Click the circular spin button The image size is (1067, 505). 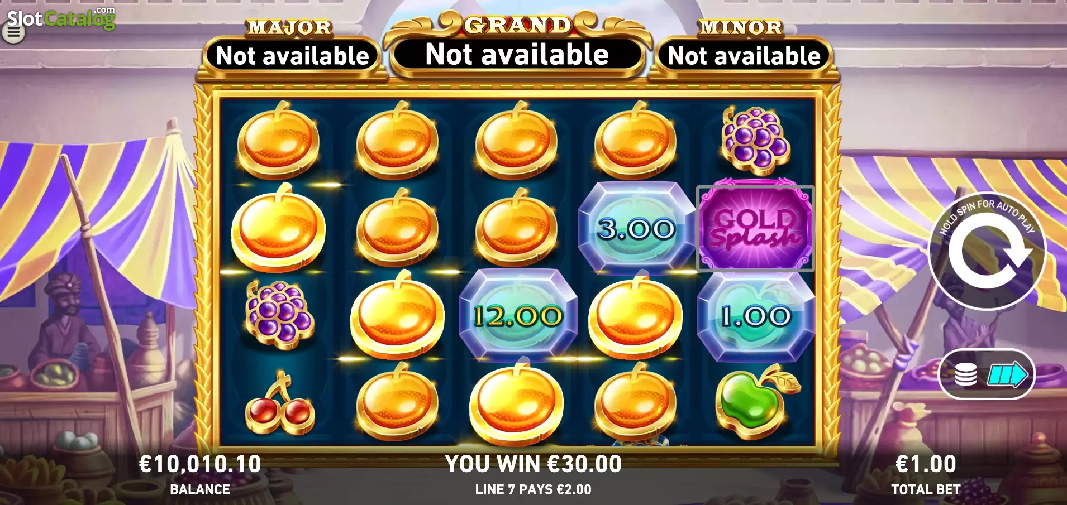(987, 252)
